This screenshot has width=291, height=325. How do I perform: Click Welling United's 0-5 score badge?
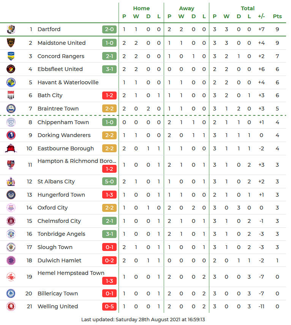[109, 306]
